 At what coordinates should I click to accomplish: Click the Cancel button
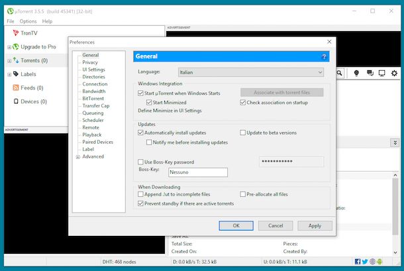(276, 226)
